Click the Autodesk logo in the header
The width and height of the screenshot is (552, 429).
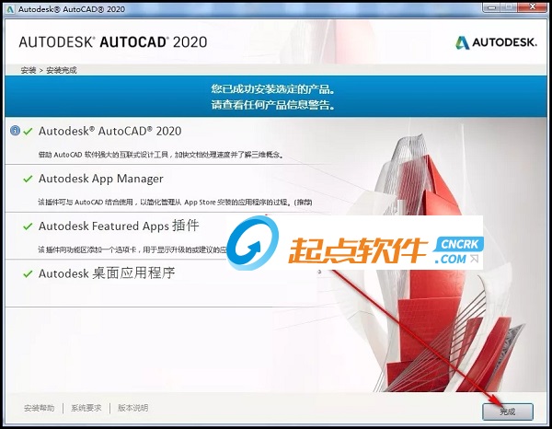496,42
